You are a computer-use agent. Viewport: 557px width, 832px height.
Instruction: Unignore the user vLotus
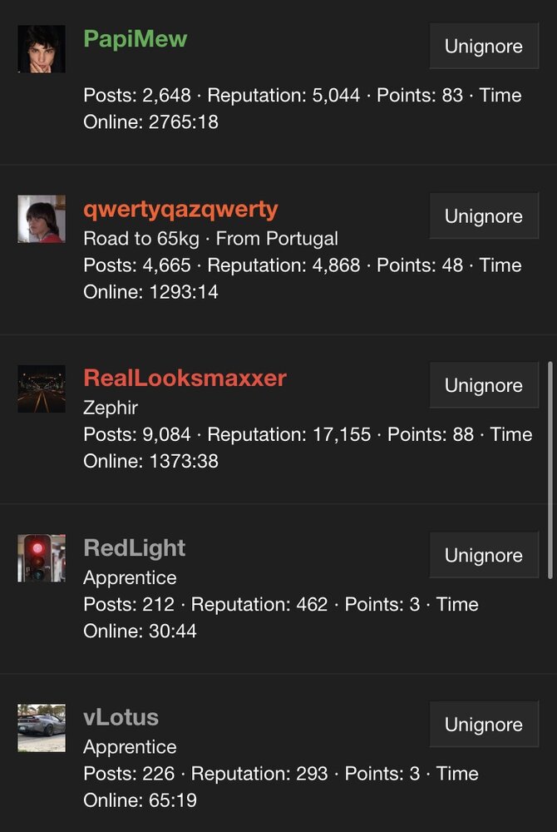[484, 725]
